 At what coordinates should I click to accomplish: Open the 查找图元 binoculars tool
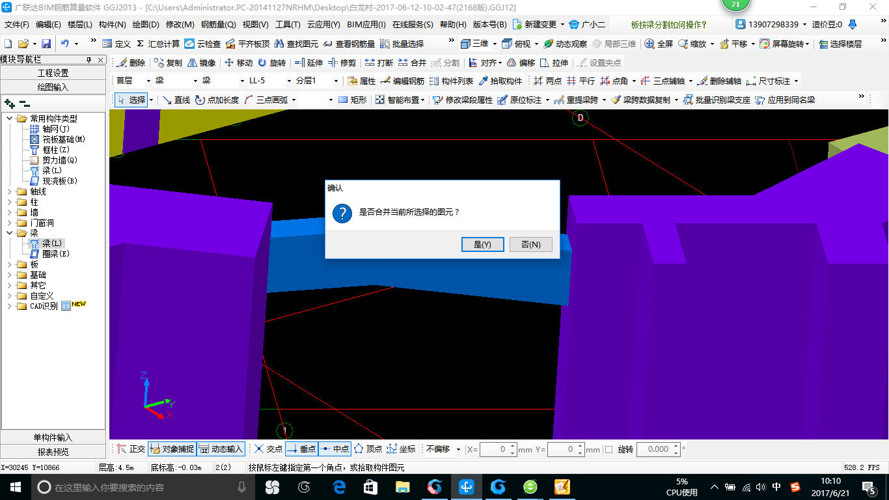[296, 44]
